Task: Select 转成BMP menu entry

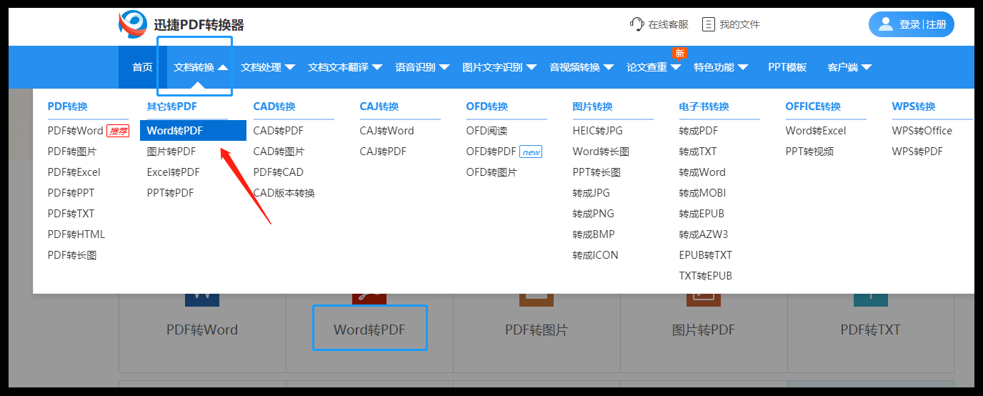Action: (594, 234)
